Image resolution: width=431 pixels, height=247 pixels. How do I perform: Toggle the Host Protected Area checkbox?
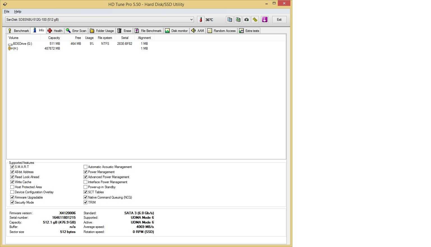tap(12, 187)
